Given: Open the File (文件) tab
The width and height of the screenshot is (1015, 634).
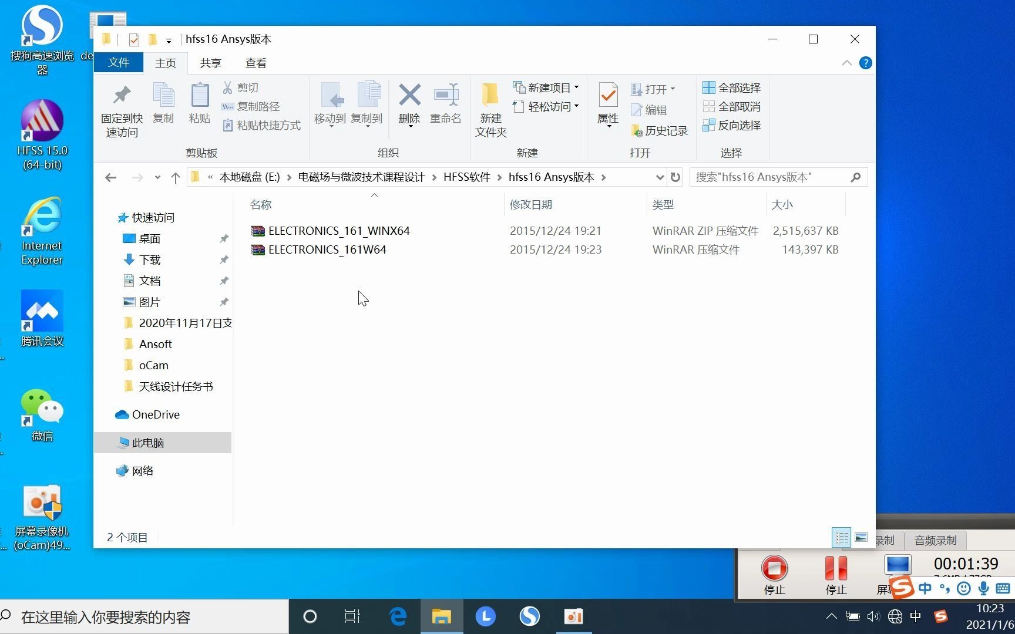Looking at the screenshot, I should click(119, 63).
